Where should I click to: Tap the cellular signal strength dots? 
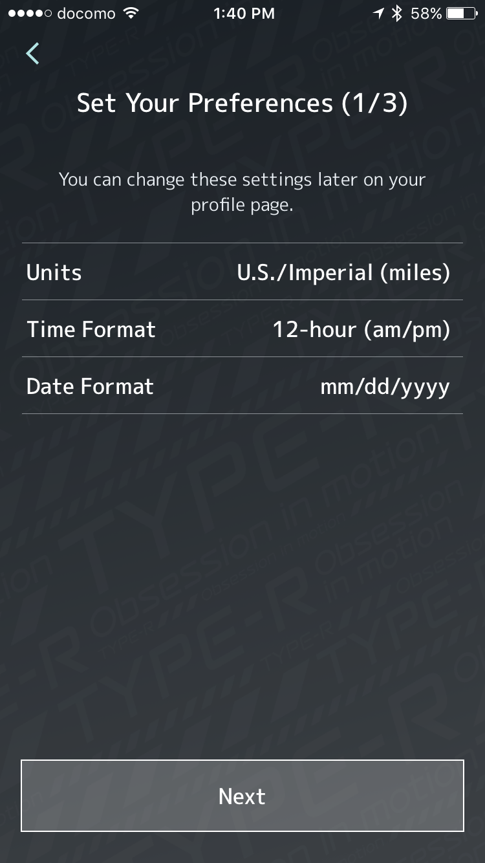[30, 14]
